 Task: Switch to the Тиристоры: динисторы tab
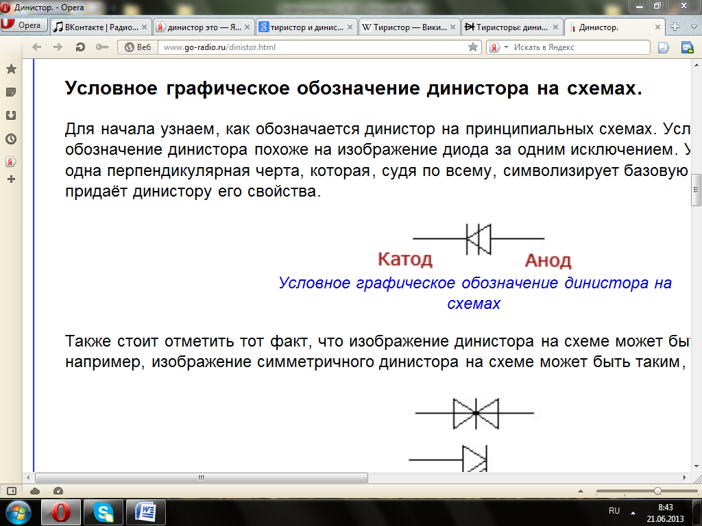[511, 27]
